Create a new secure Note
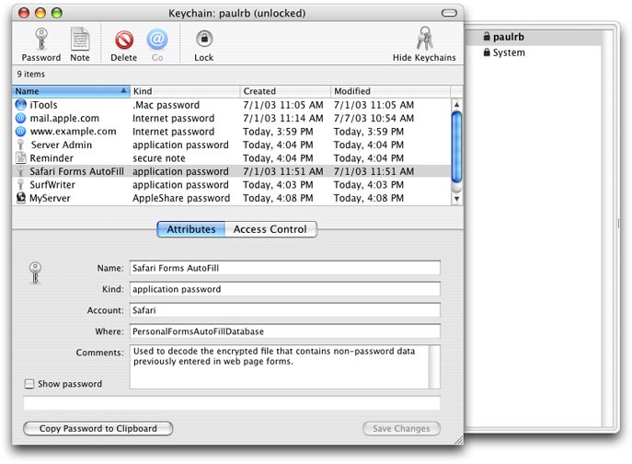Image resolution: width=632 pixels, height=464 pixels. click(x=80, y=40)
